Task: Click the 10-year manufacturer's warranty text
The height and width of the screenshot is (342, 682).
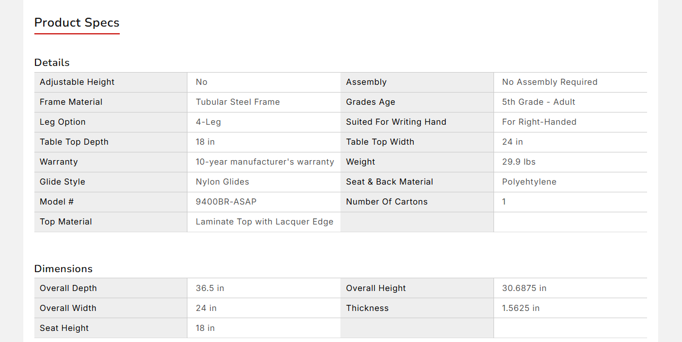Action: [x=265, y=162]
